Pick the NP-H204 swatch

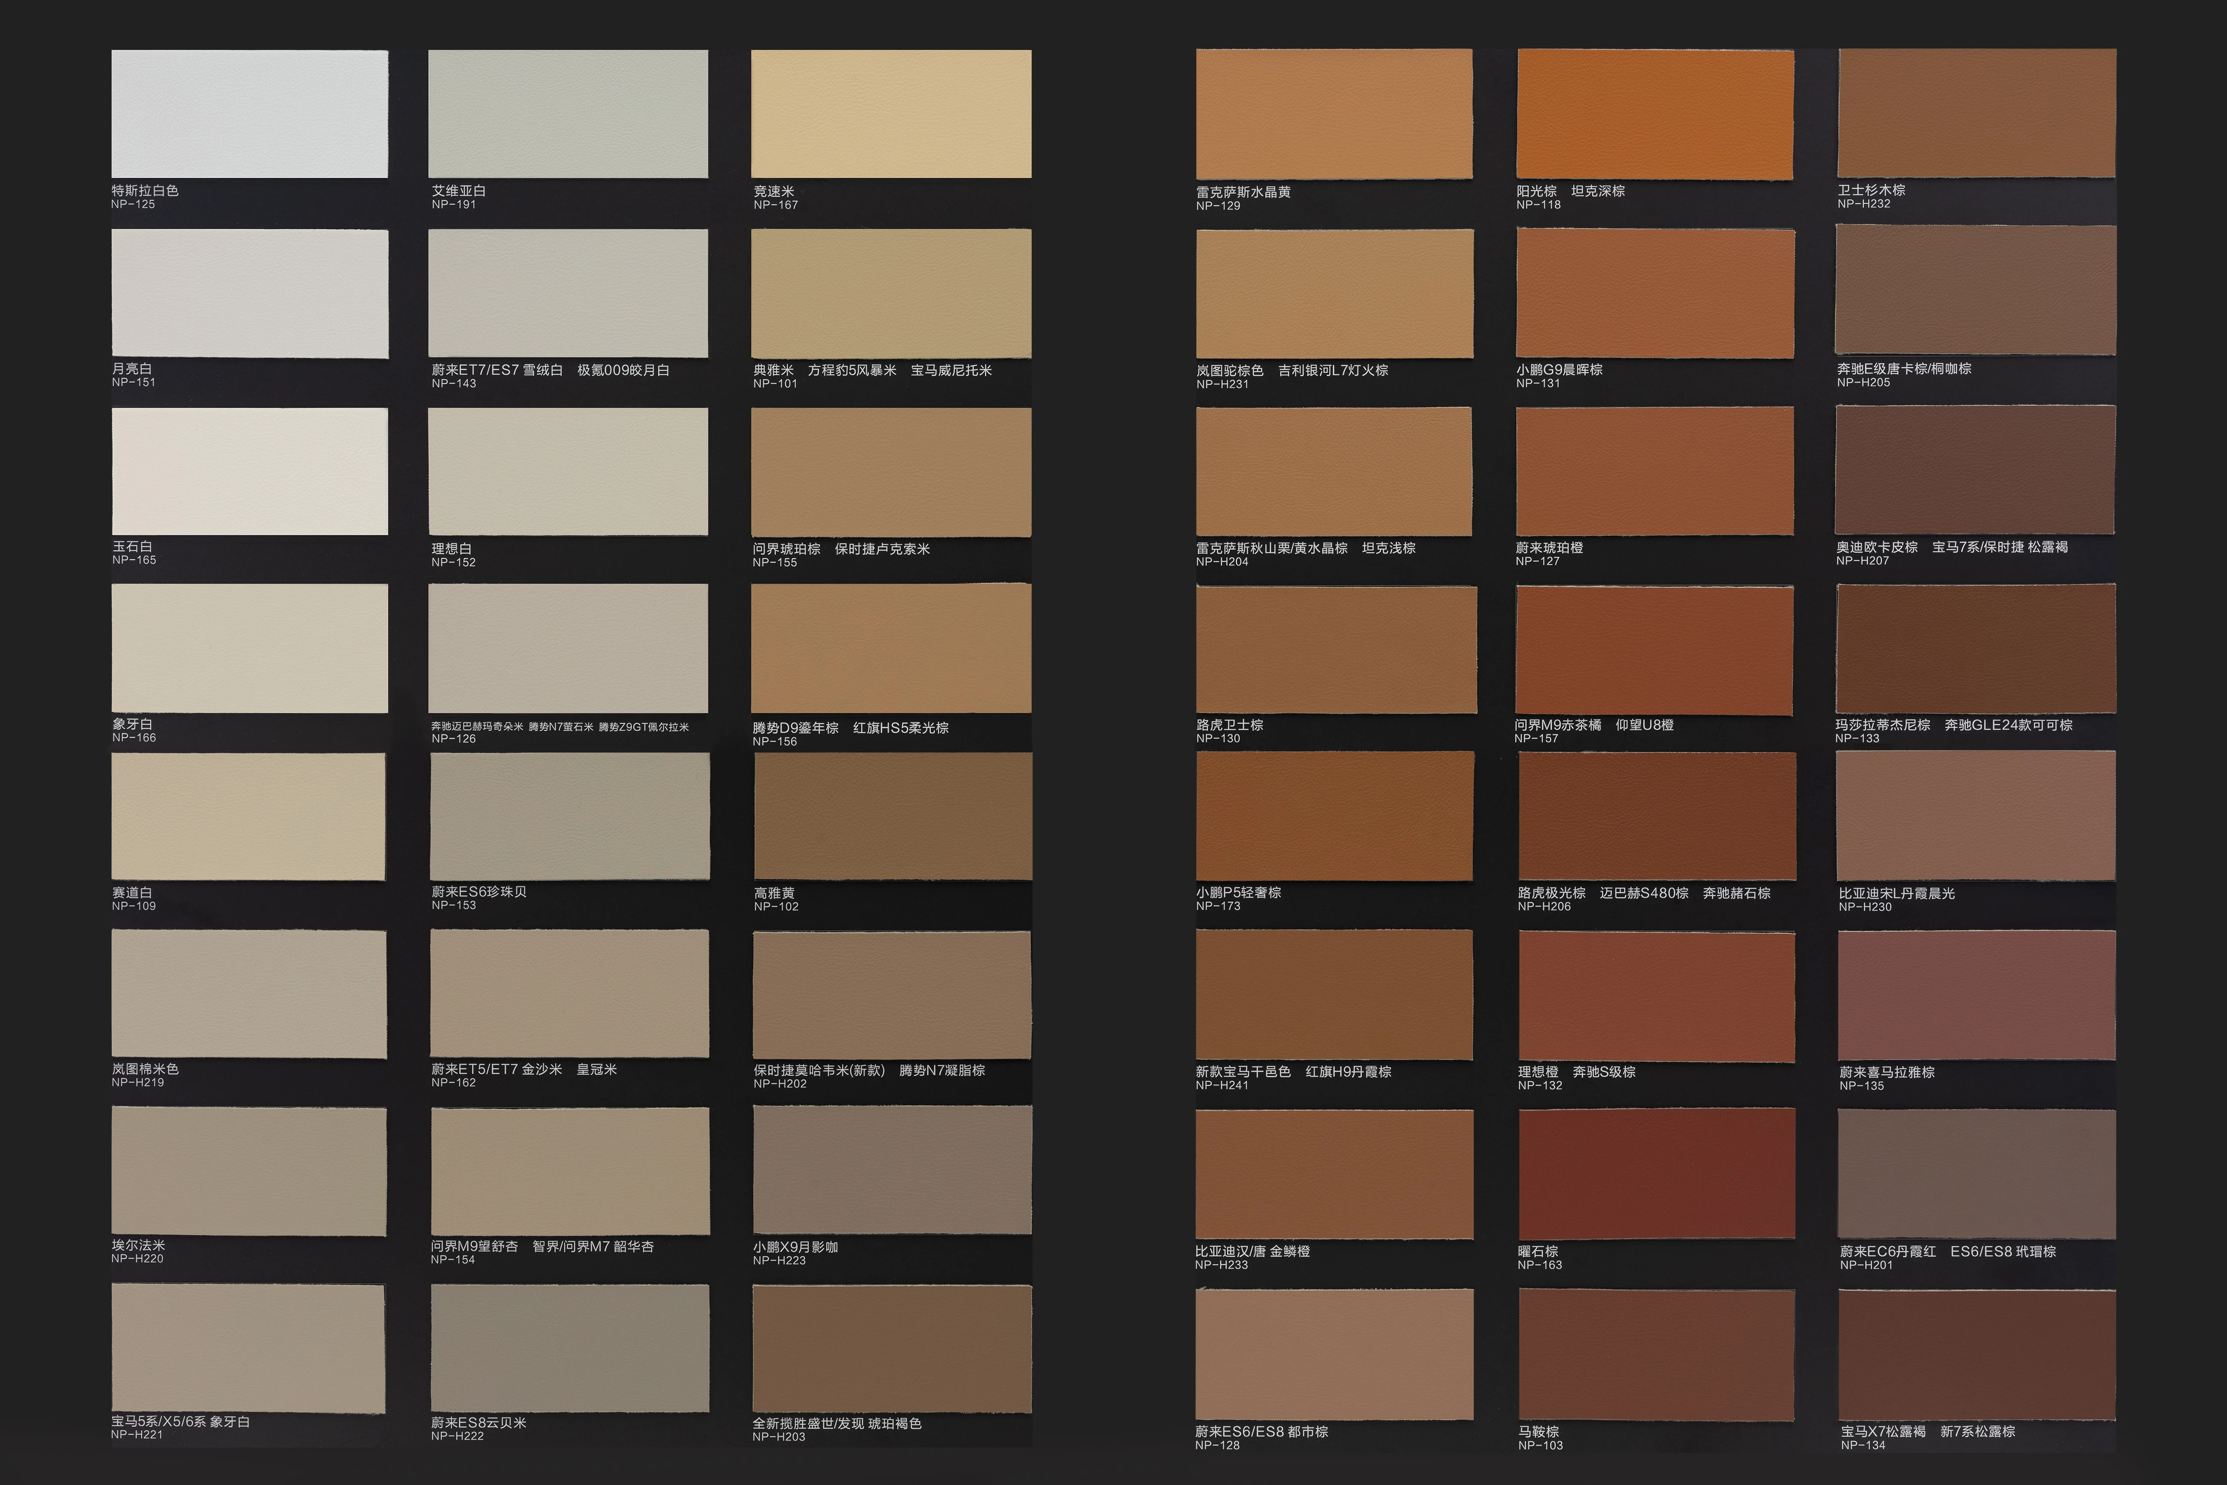(1334, 472)
